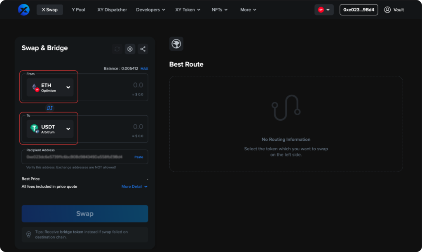This screenshot has height=252, width=422.
Task: Click the Balance : 0.005412 text
Action: (121, 69)
